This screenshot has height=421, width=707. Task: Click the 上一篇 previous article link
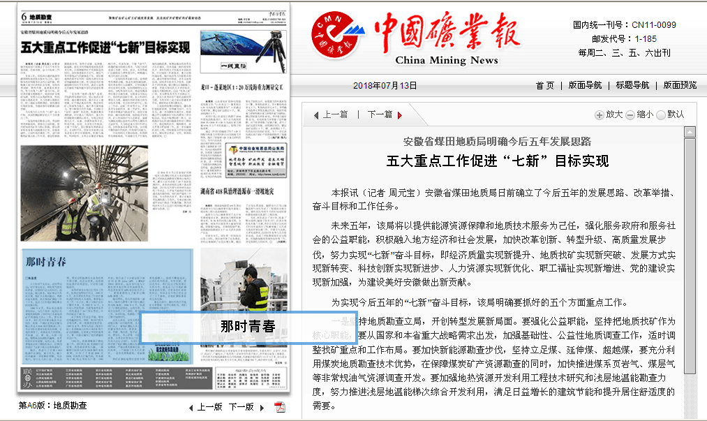click(334, 114)
